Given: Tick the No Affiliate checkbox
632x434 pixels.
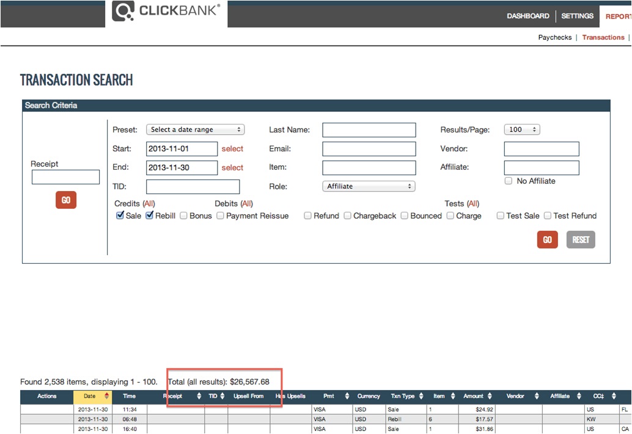Looking at the screenshot, I should click(509, 181).
